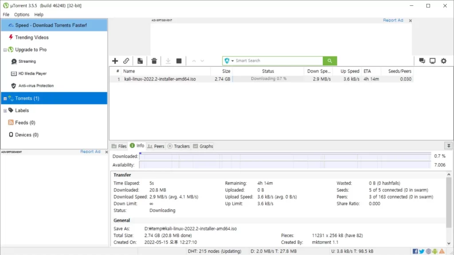454x255 pixels.
Task: Click the D: 2.0 MB/s status entry
Action: coord(273,251)
